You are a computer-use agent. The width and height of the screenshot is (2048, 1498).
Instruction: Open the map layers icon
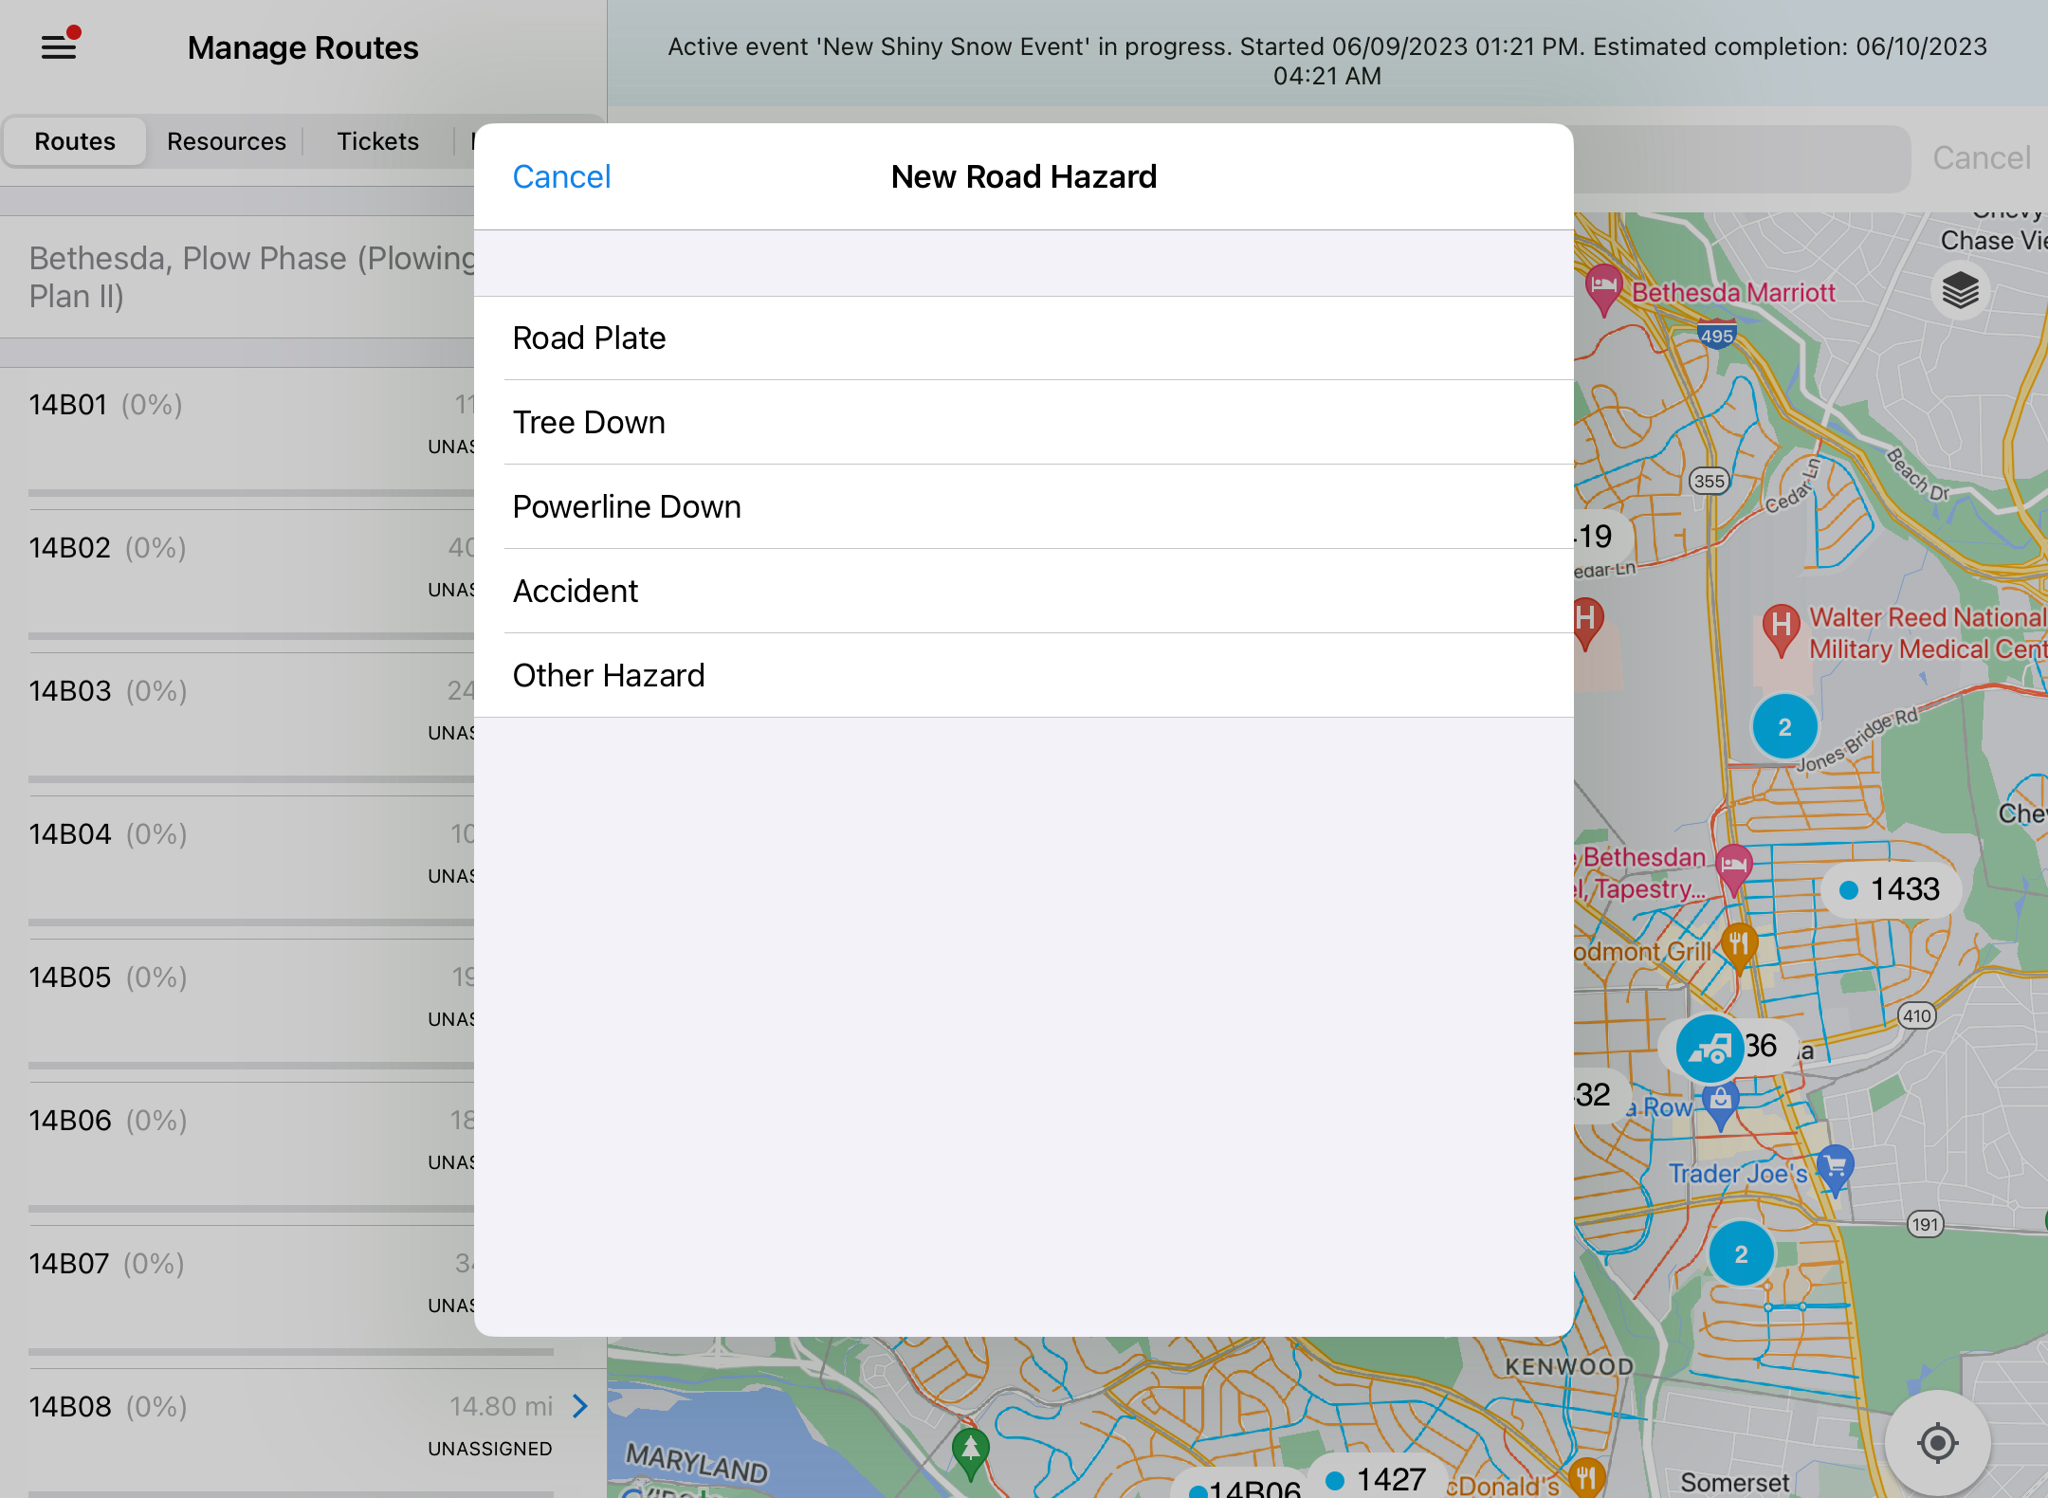(1960, 290)
